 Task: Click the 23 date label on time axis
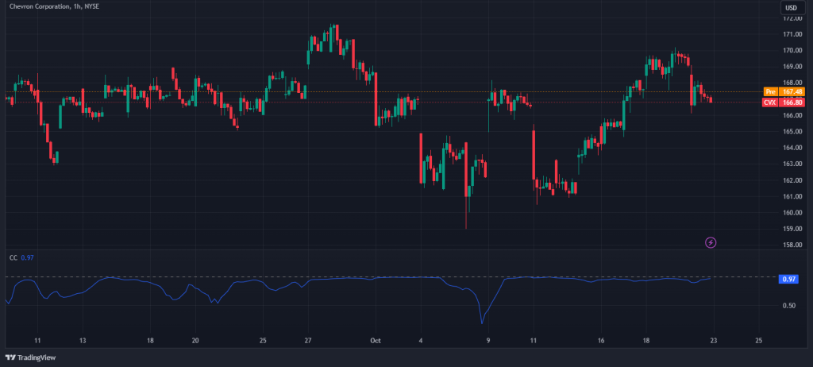[714, 341]
